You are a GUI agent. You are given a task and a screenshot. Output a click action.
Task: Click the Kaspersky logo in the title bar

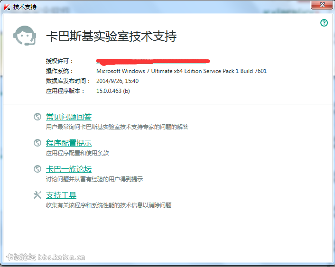point(7,7)
